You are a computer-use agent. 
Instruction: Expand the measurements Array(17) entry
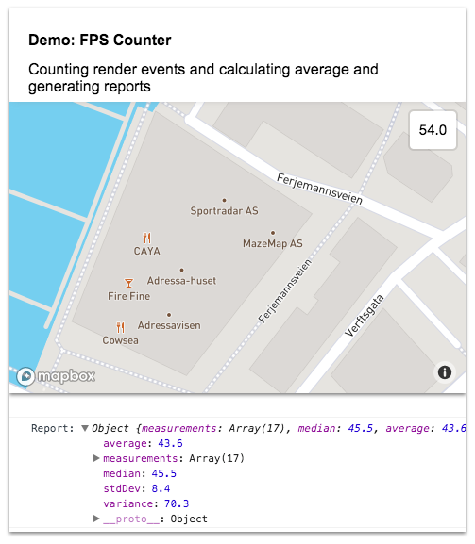coord(96,458)
